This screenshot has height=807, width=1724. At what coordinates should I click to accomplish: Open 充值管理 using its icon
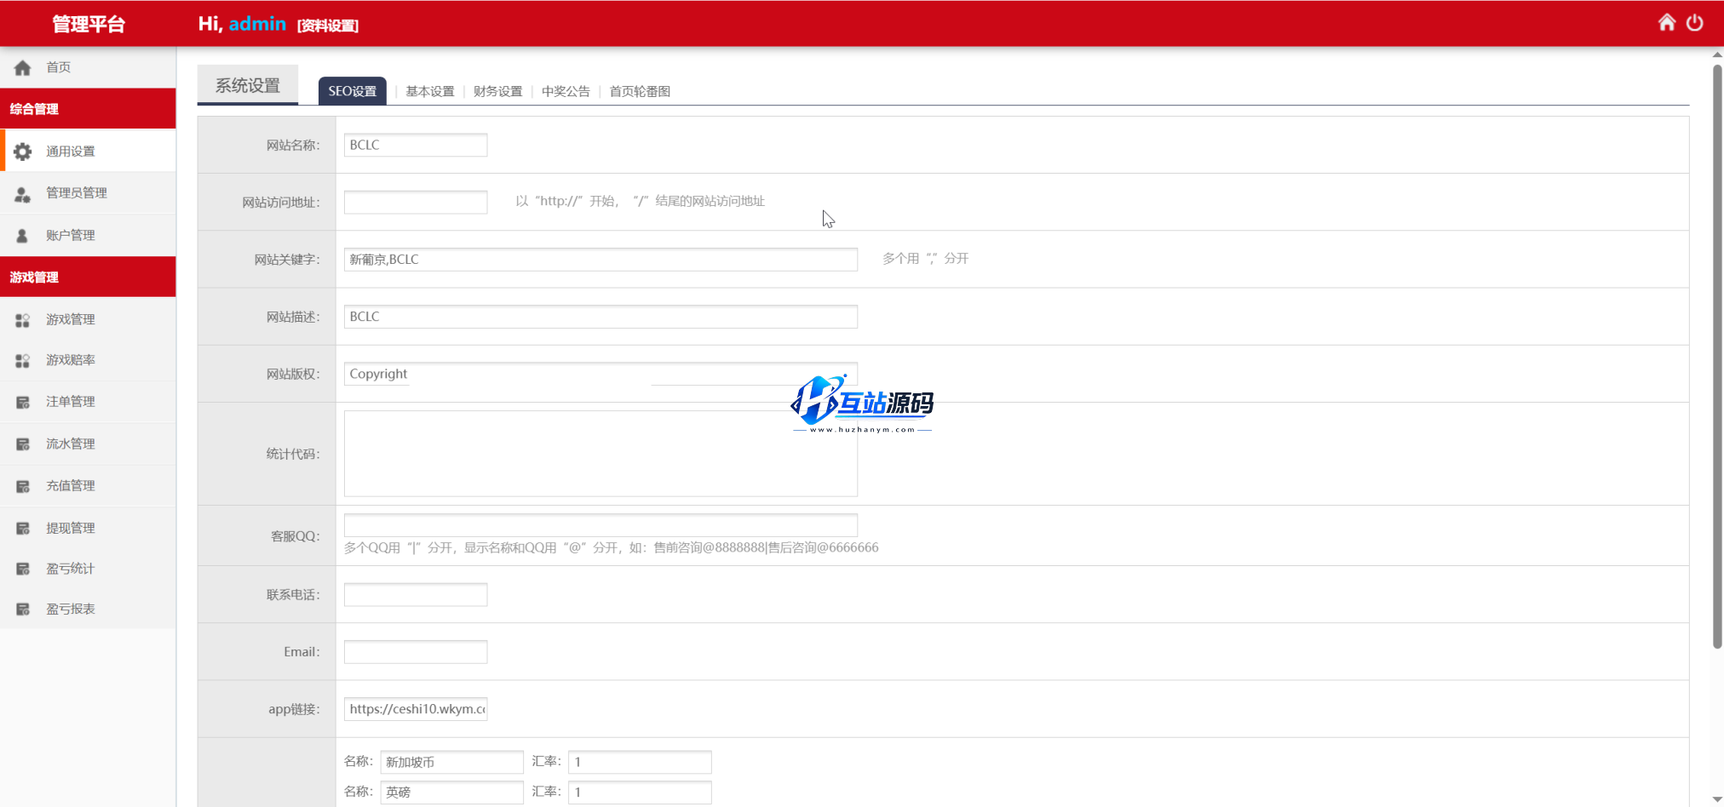[x=22, y=485]
